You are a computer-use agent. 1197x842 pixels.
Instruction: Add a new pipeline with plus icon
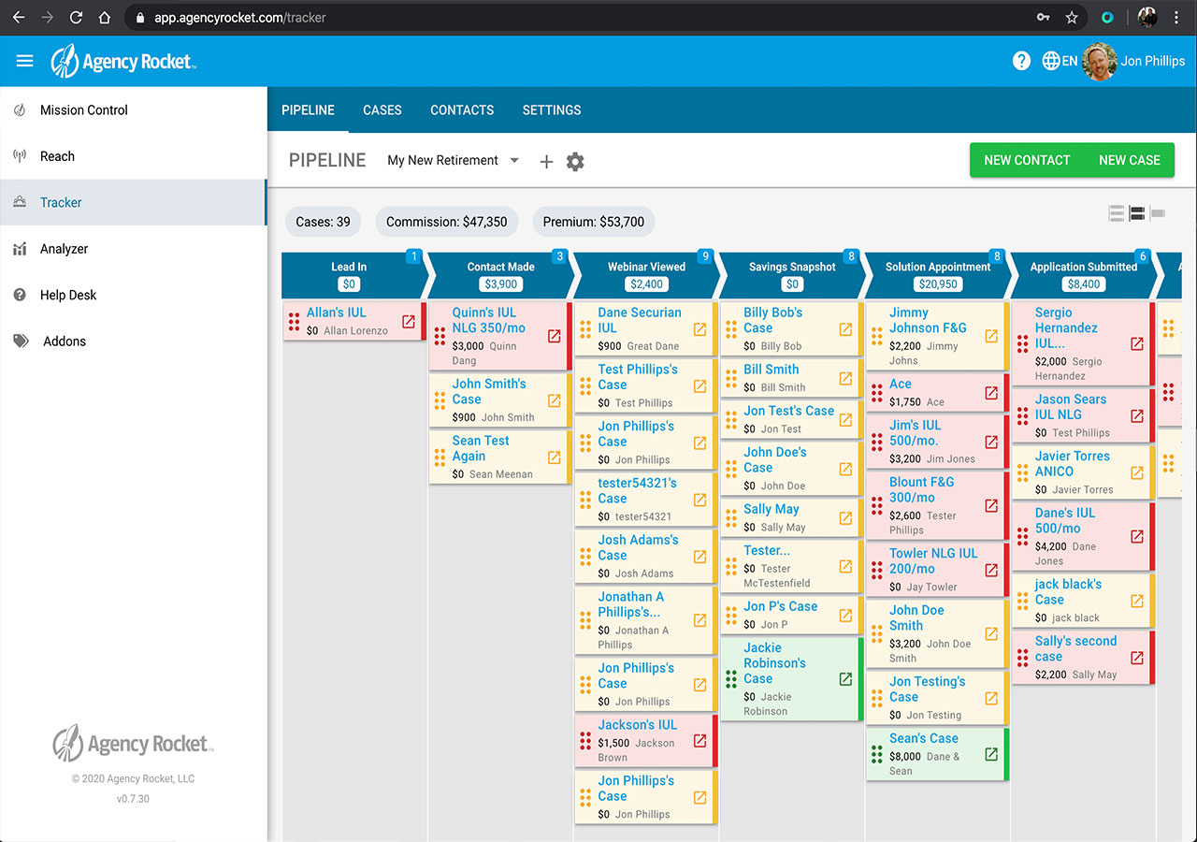[x=546, y=162]
